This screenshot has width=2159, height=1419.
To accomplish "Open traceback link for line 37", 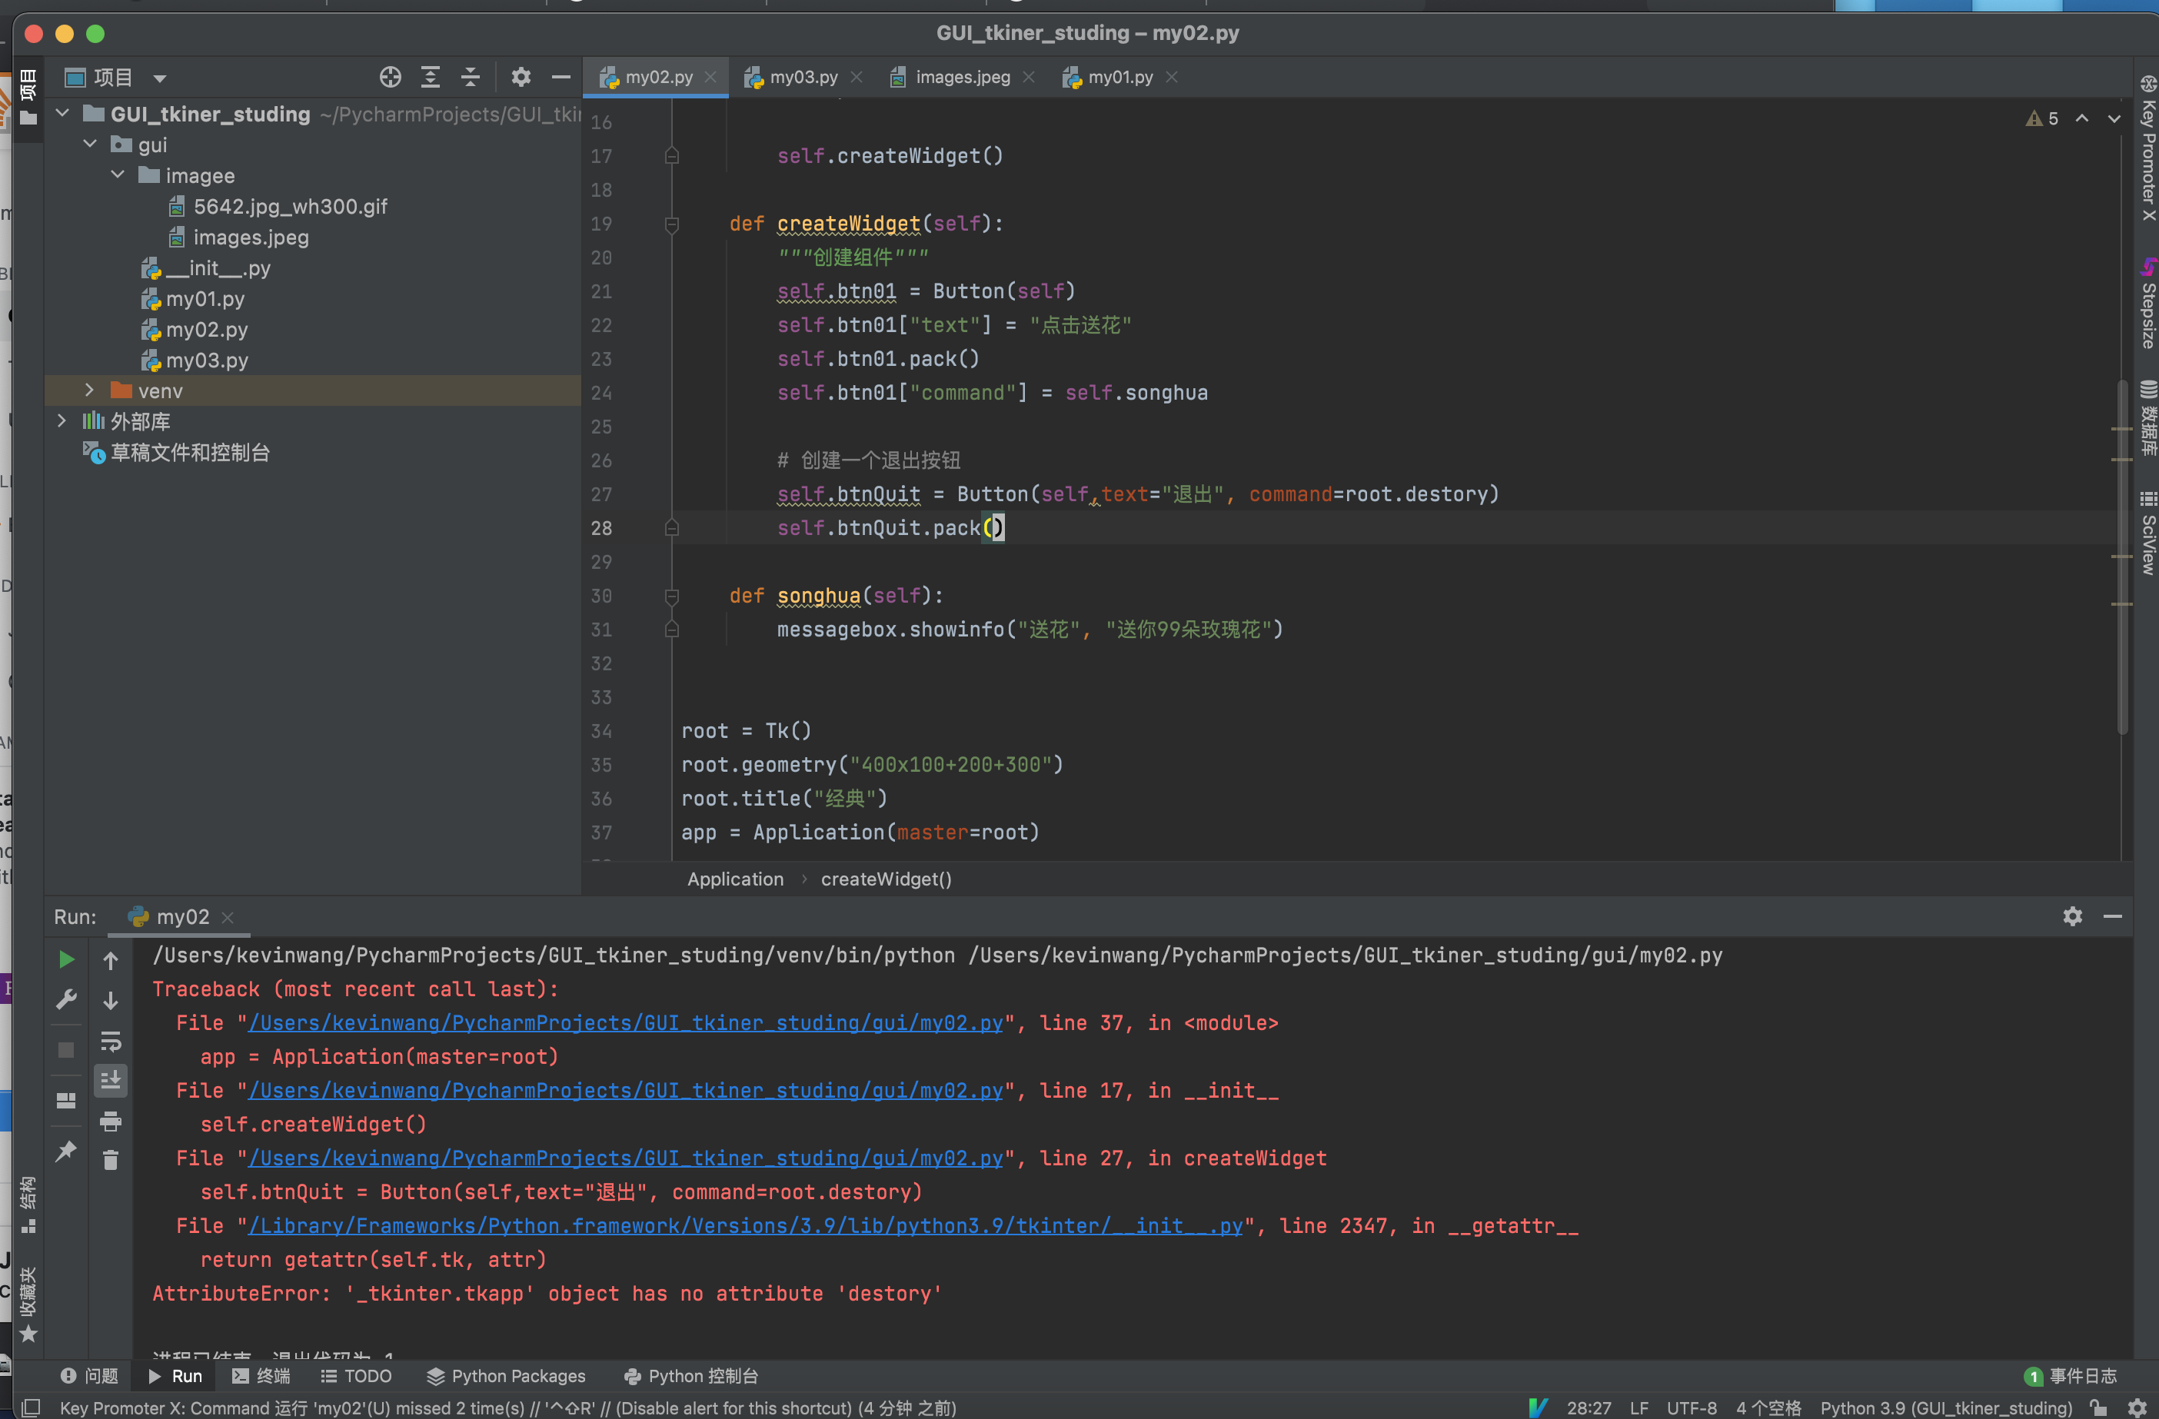I will point(626,1024).
